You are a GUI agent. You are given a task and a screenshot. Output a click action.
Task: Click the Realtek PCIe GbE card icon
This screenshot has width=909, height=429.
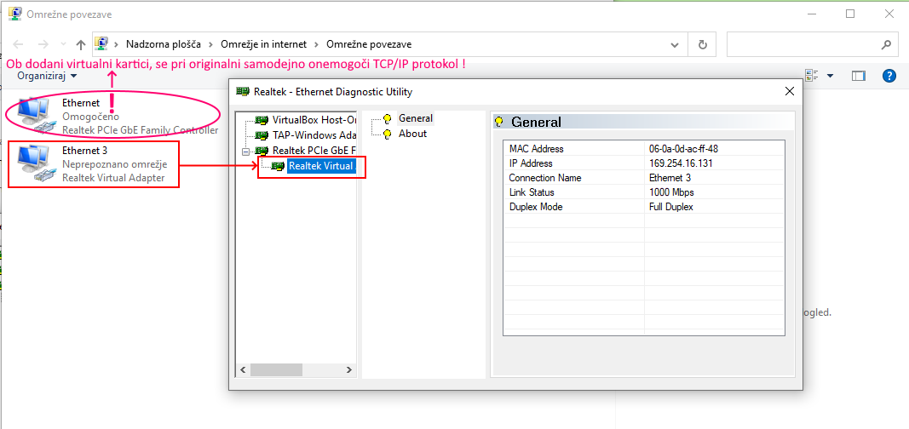point(262,151)
